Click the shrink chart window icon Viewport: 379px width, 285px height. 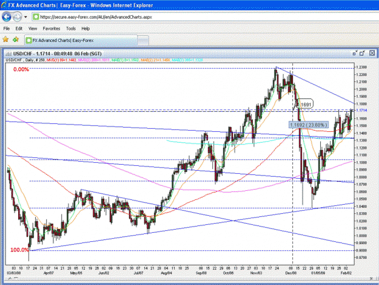[x=355, y=53]
